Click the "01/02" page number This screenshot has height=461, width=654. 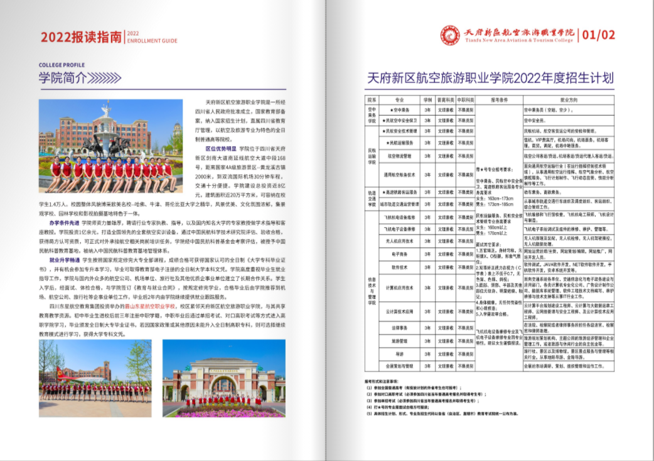pyautogui.click(x=599, y=35)
